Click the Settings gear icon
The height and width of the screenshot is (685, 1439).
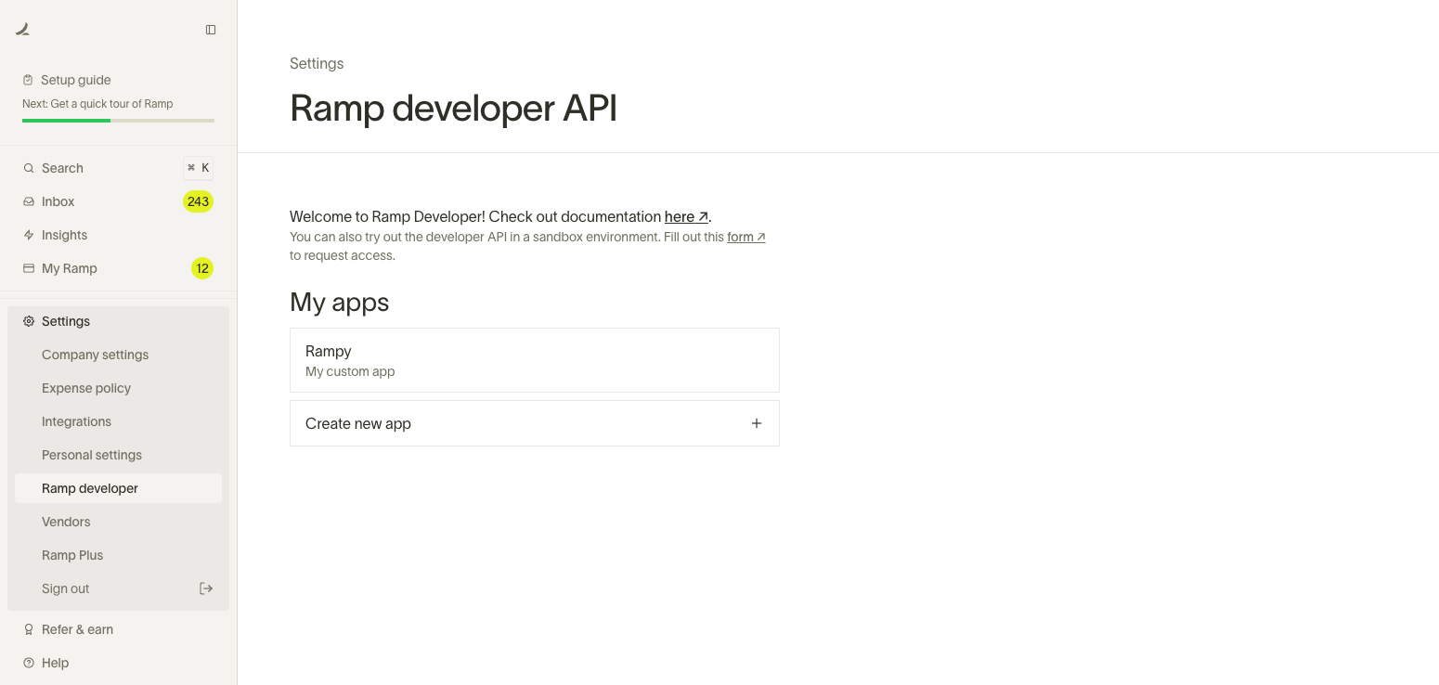[x=27, y=321]
